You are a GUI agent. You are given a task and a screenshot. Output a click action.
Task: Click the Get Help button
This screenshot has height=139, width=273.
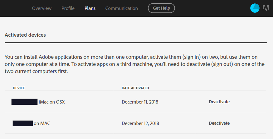coord(161,8)
